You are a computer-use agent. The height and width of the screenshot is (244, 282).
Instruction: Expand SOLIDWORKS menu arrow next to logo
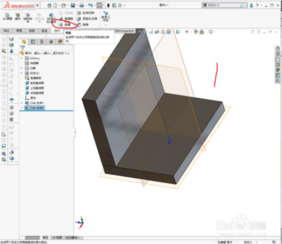38,5
